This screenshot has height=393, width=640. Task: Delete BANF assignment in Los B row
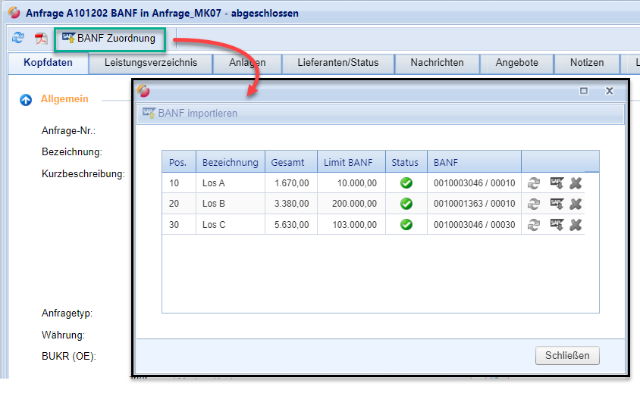coord(576,204)
